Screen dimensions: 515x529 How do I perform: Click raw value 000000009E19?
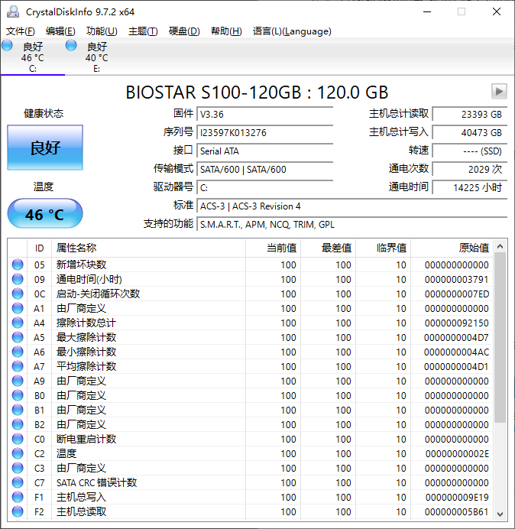pos(457,497)
